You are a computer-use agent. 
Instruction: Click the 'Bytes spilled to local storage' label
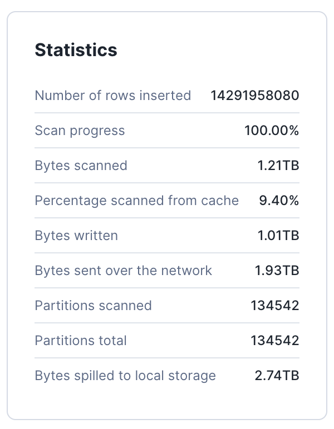click(125, 376)
